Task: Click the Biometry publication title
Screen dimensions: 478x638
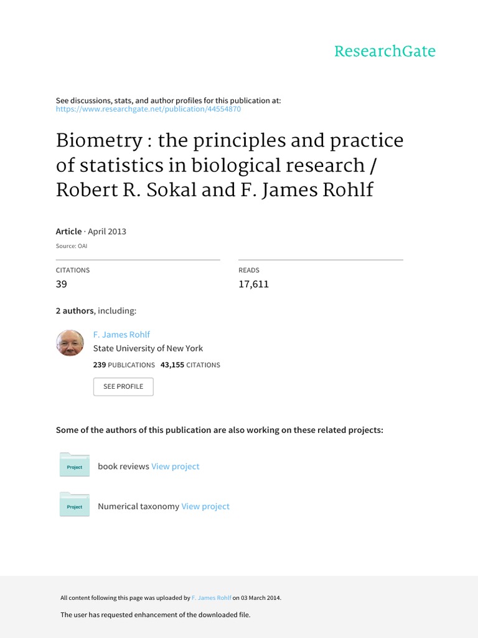Action: coord(230,164)
